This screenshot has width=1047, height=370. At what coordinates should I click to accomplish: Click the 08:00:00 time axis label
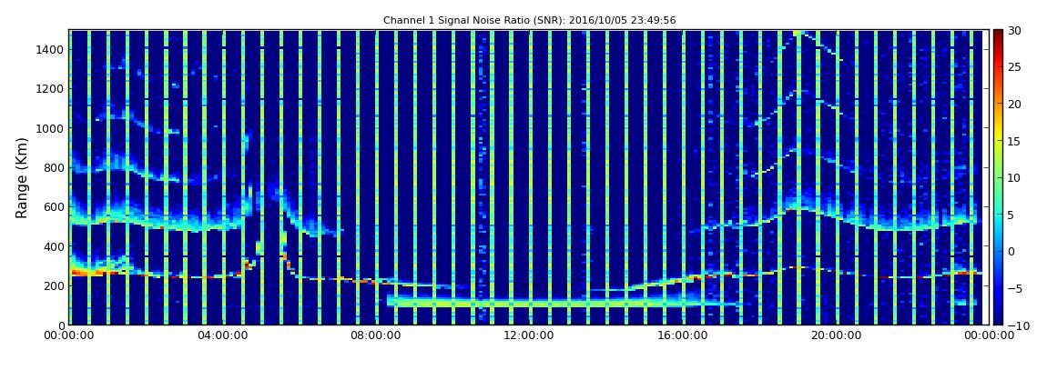click(374, 336)
